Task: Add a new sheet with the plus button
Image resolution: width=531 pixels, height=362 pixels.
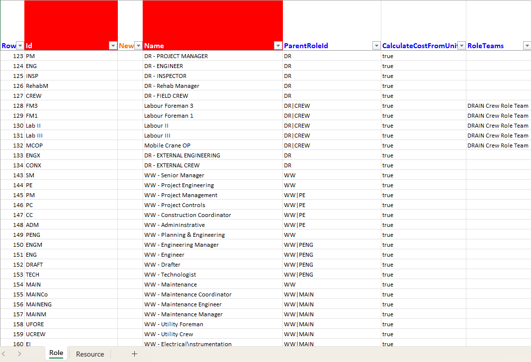Action: click(134, 354)
